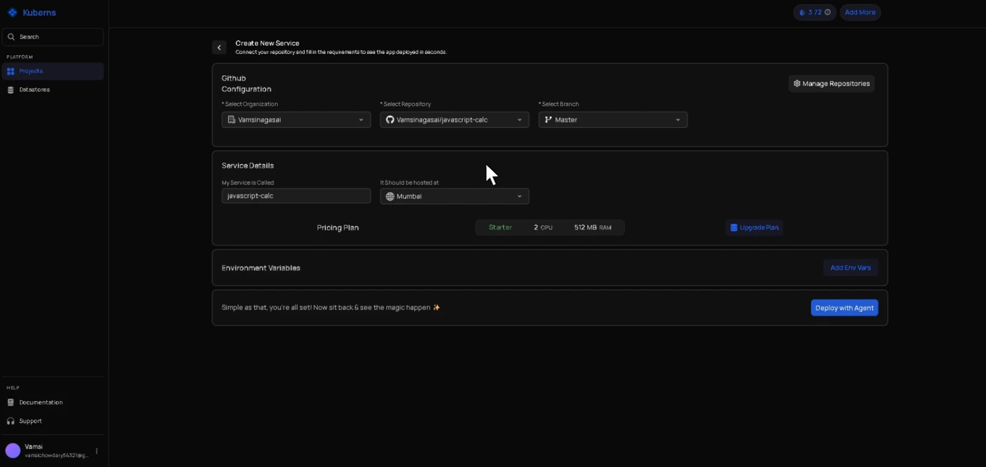Click the gear icon in Manage Repositories
This screenshot has height=467, width=986.
point(797,84)
